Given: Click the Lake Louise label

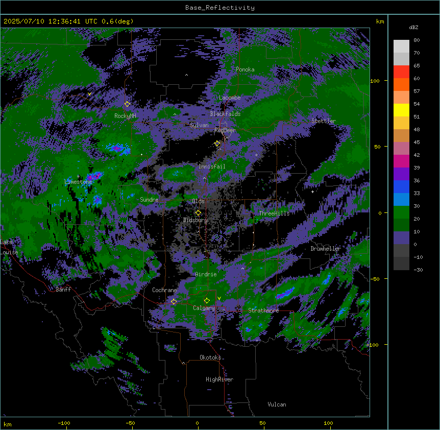Looking at the screenshot, I should (x=9, y=247).
